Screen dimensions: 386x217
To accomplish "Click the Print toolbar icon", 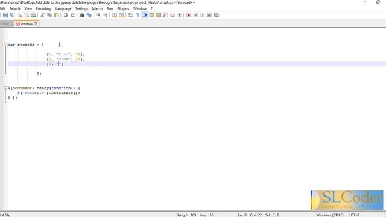I will 33,15.
